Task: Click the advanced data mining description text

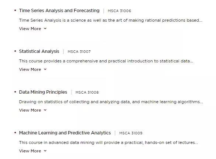Action: pyautogui.click(x=108, y=142)
